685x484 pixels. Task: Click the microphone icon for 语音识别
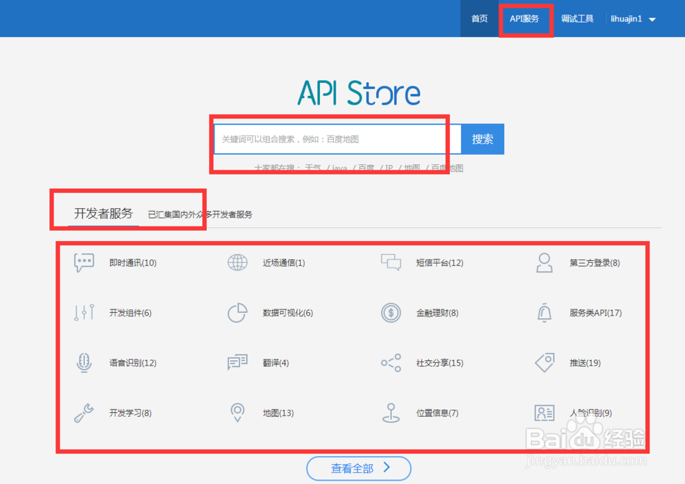pyautogui.click(x=84, y=363)
